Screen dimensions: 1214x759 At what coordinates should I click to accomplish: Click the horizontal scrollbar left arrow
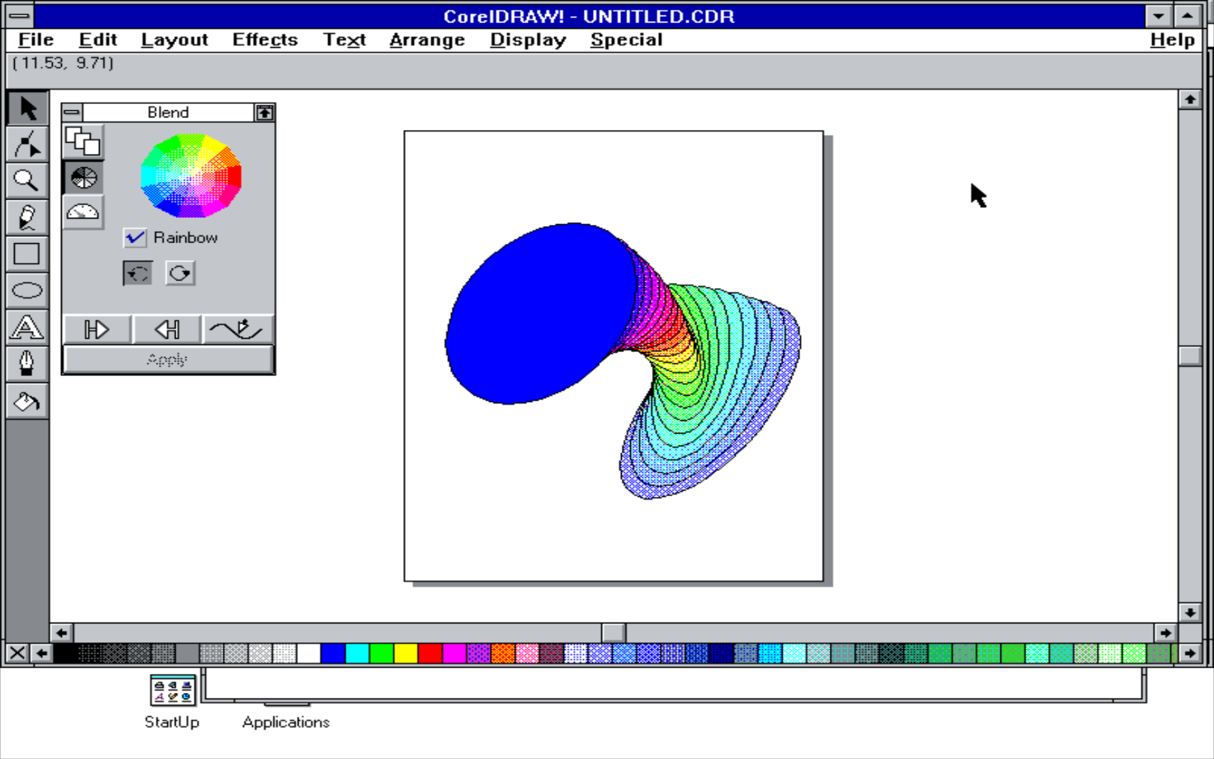(62, 632)
